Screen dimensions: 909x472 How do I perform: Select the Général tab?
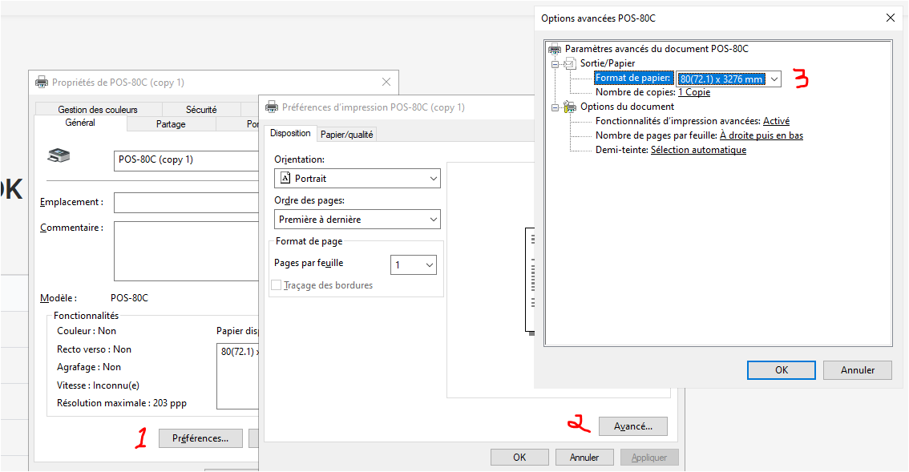tap(80, 123)
